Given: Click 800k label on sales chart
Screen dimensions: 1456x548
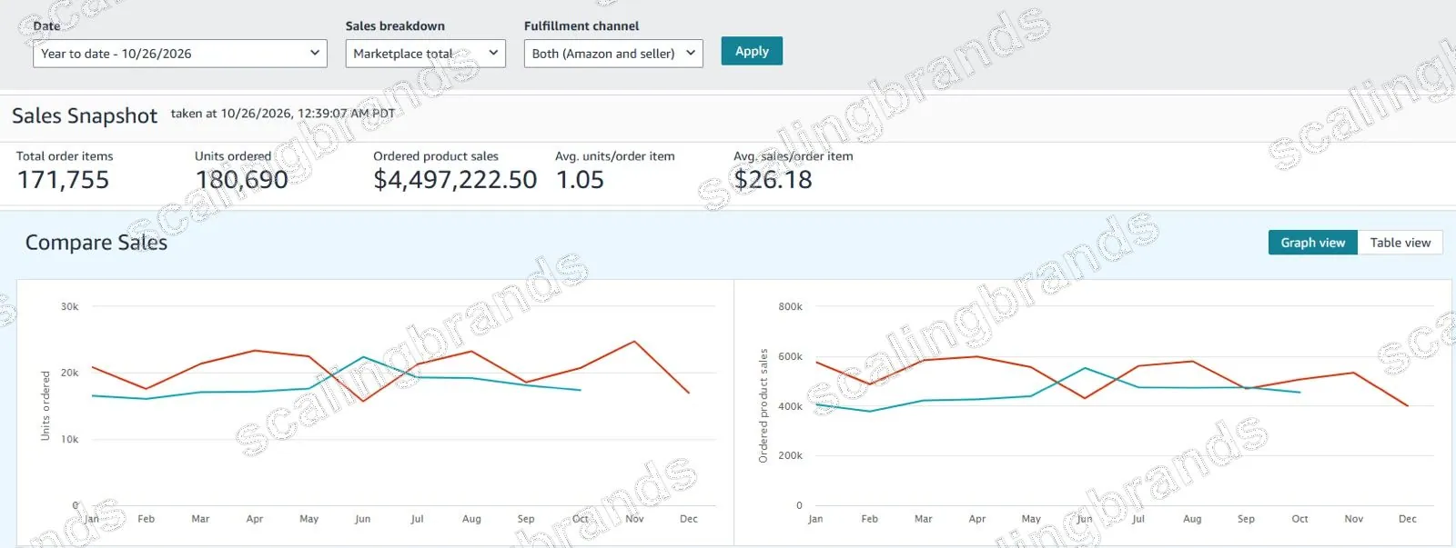Looking at the screenshot, I should click(x=790, y=307).
